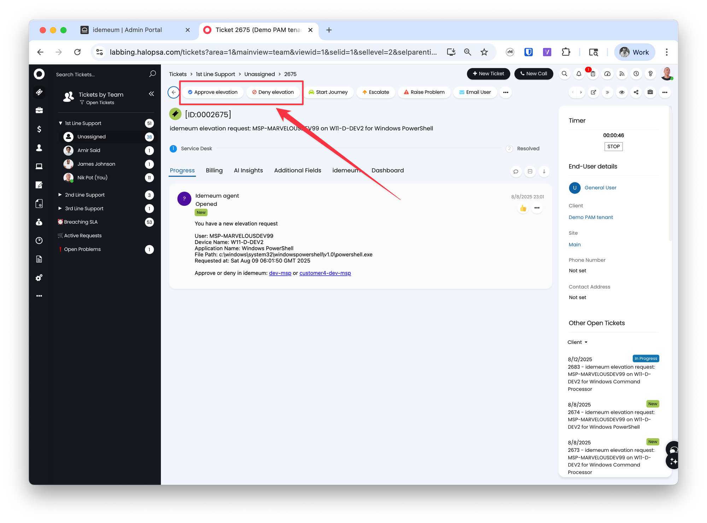Viewport: 707px width, 523px height.
Task: Click the notifications bell icon
Action: point(579,74)
